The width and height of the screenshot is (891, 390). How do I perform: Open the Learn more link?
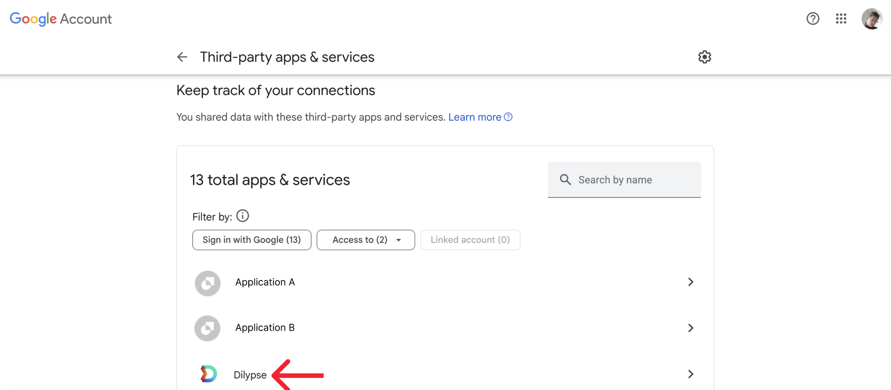click(x=480, y=117)
